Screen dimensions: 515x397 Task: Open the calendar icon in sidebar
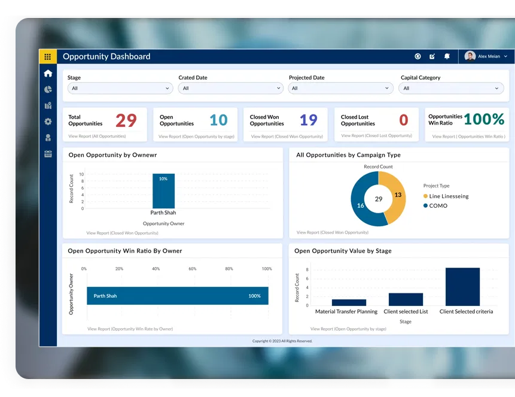click(48, 154)
